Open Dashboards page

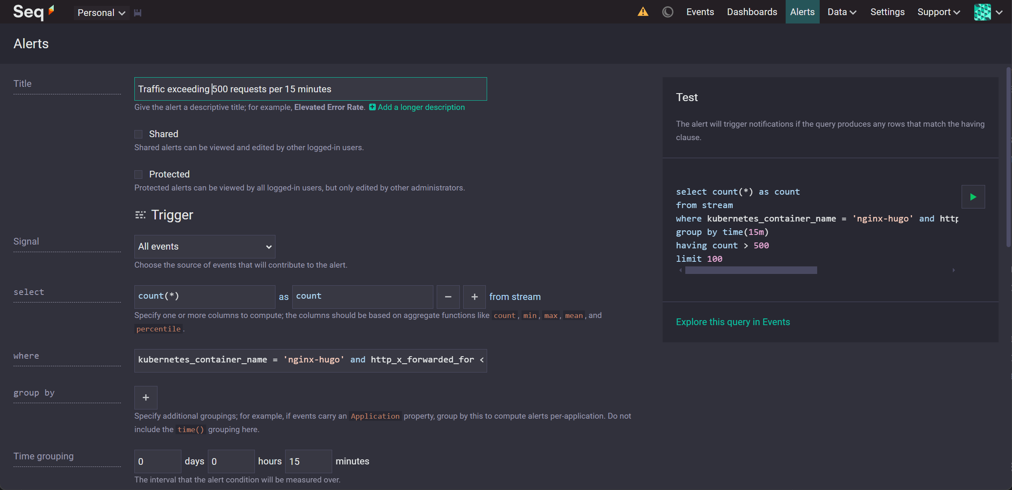coord(752,12)
